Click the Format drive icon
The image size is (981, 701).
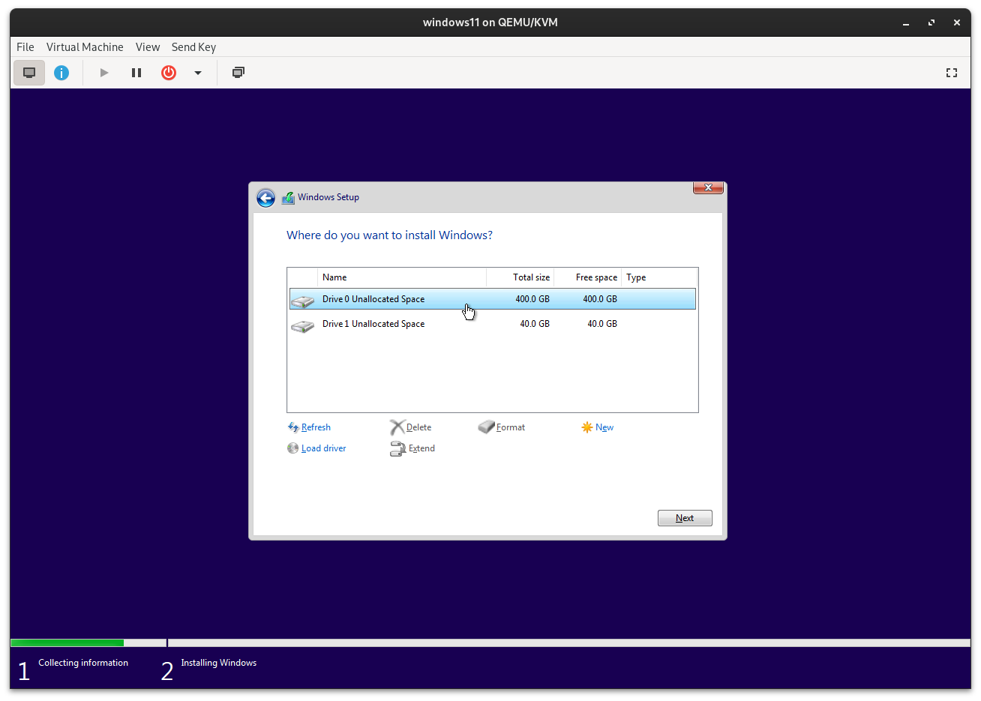click(487, 427)
